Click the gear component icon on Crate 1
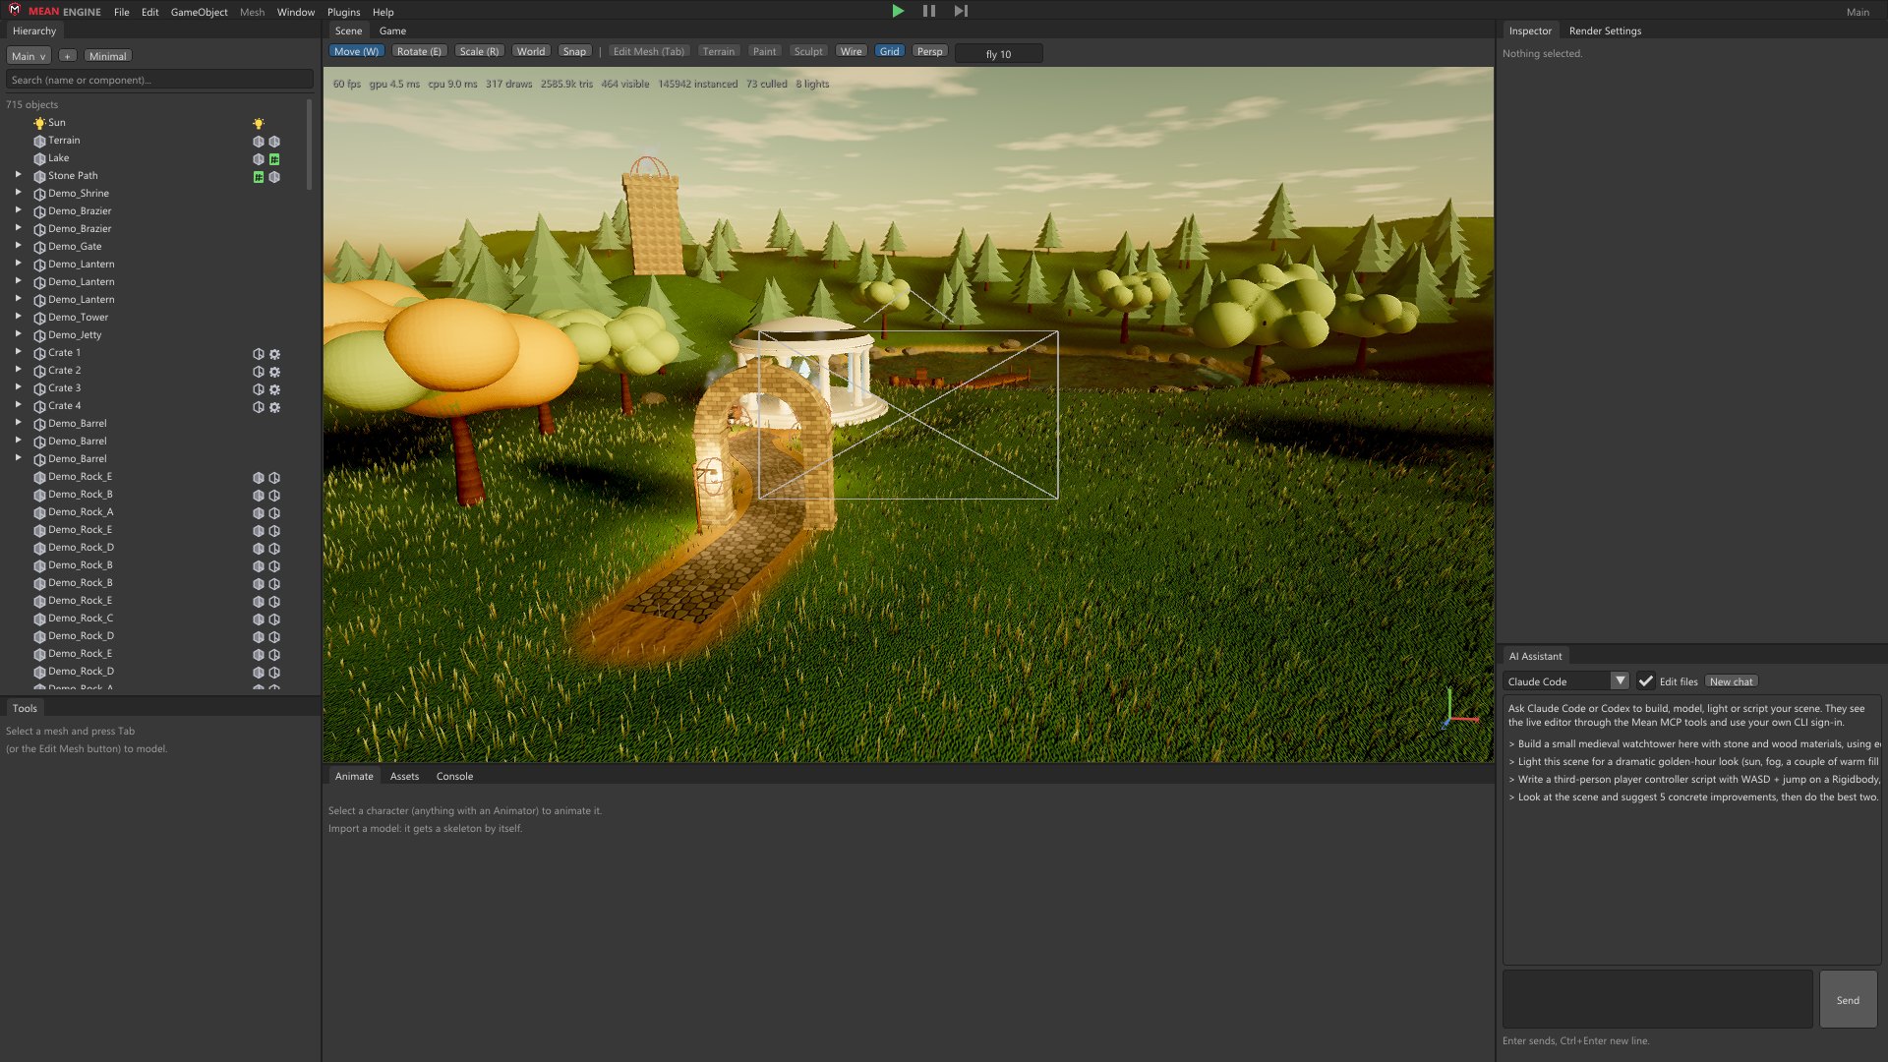The width and height of the screenshot is (1888, 1062). 274,353
